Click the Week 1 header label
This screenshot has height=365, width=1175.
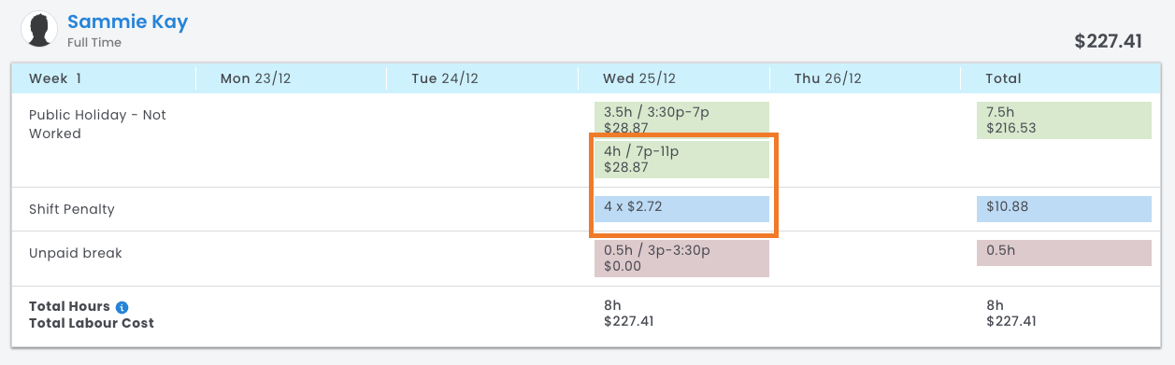(x=55, y=78)
